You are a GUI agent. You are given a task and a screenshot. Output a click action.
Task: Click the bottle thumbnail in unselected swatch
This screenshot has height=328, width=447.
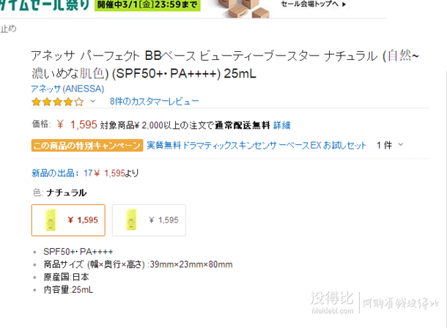tap(131, 220)
